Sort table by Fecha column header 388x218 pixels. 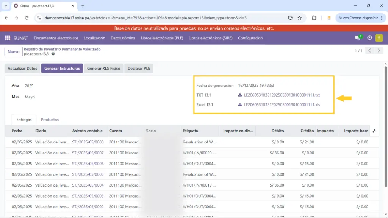pyautogui.click(x=17, y=131)
